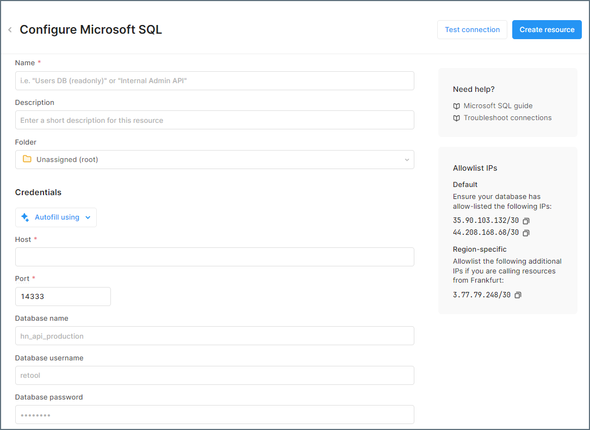Open the Folder dropdown chevron

pos(407,159)
